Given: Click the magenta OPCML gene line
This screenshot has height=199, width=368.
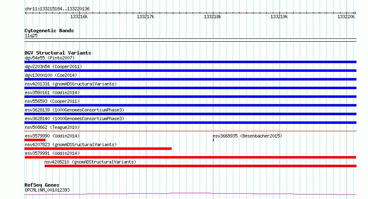Looking at the screenshot, I should pos(190,194).
